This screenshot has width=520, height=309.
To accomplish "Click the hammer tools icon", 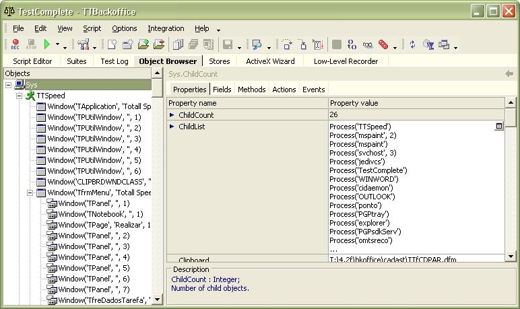I will pyautogui.click(x=84, y=44).
